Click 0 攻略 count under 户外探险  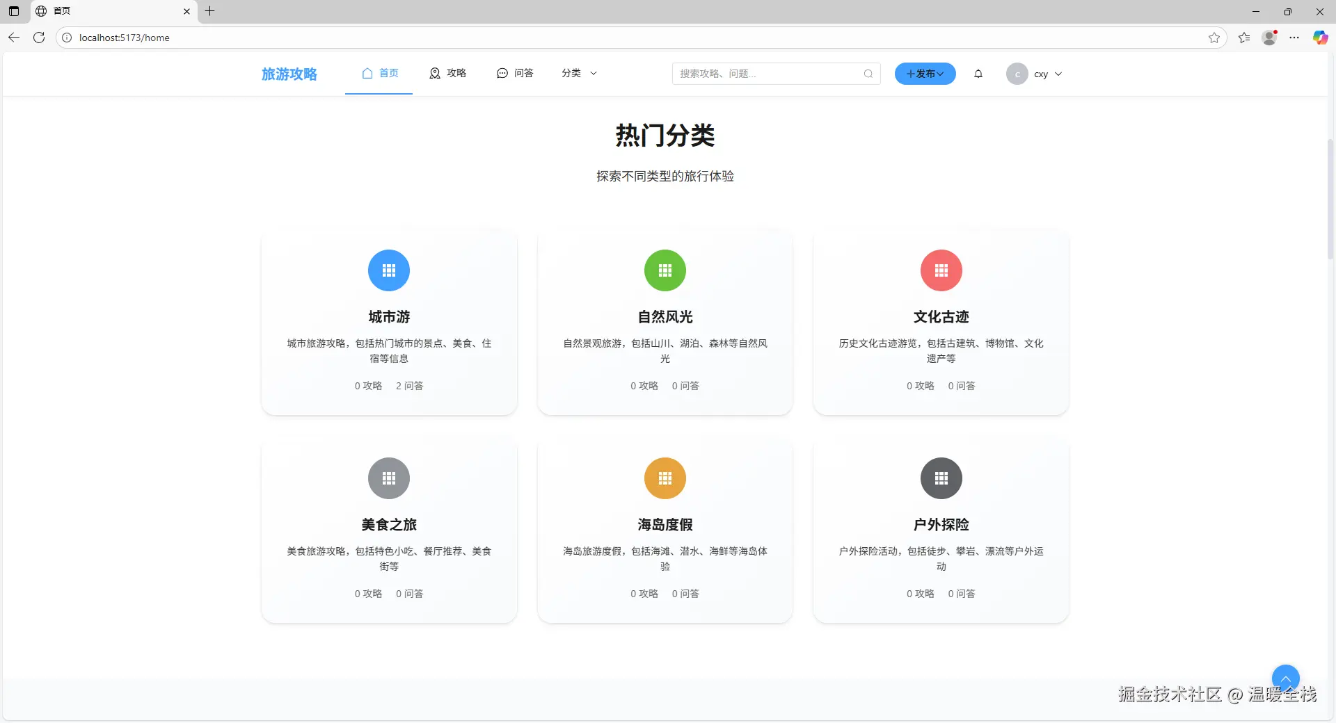tap(921, 594)
